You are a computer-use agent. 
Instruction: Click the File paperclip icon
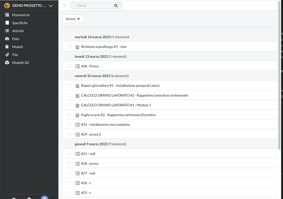(7, 55)
